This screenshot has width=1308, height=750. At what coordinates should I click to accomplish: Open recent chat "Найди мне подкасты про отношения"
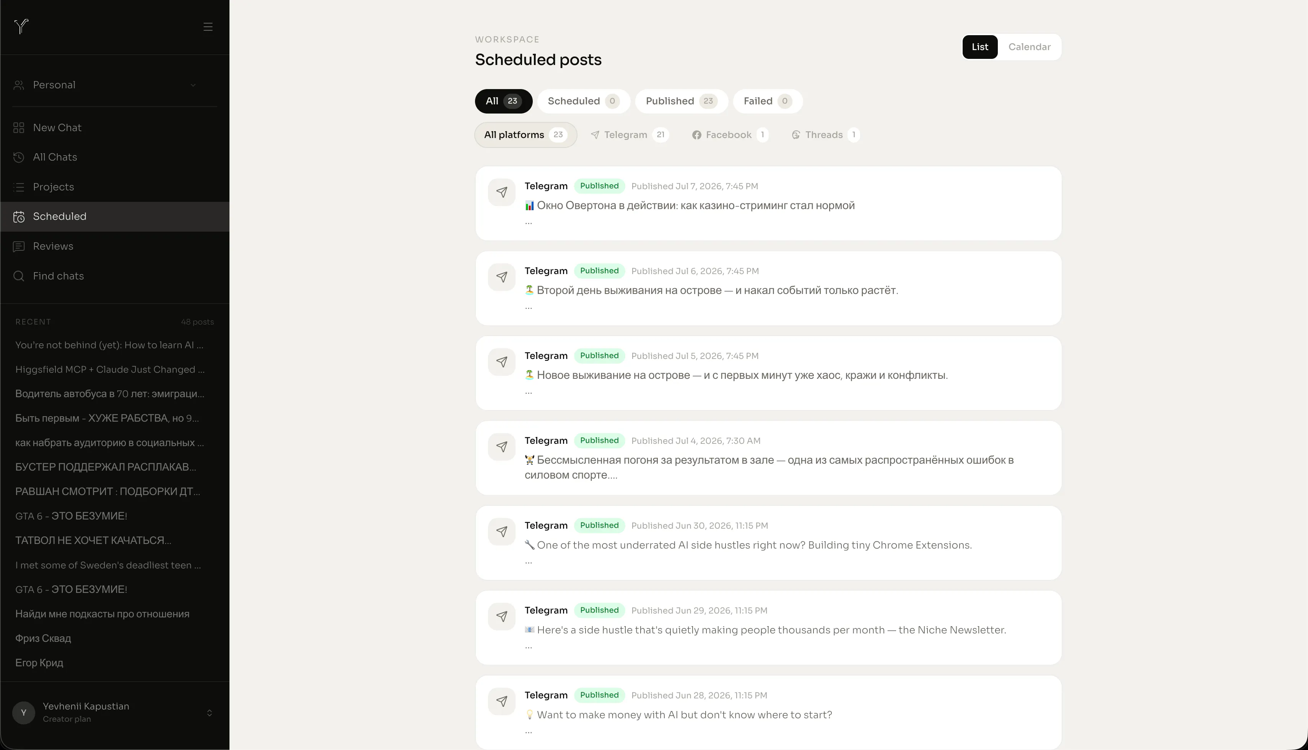[102, 614]
